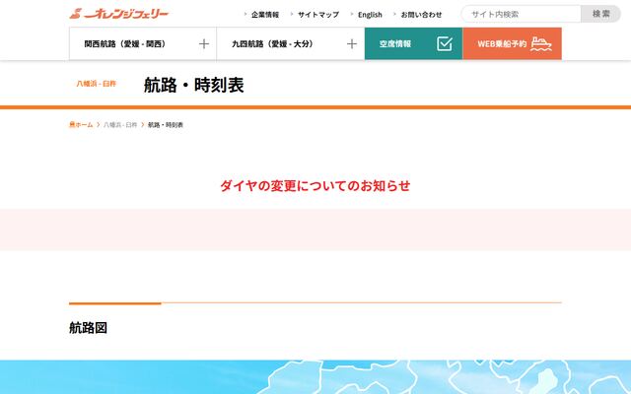The image size is (631, 394).
Task: Open the 企業情報 link
Action: (x=265, y=15)
